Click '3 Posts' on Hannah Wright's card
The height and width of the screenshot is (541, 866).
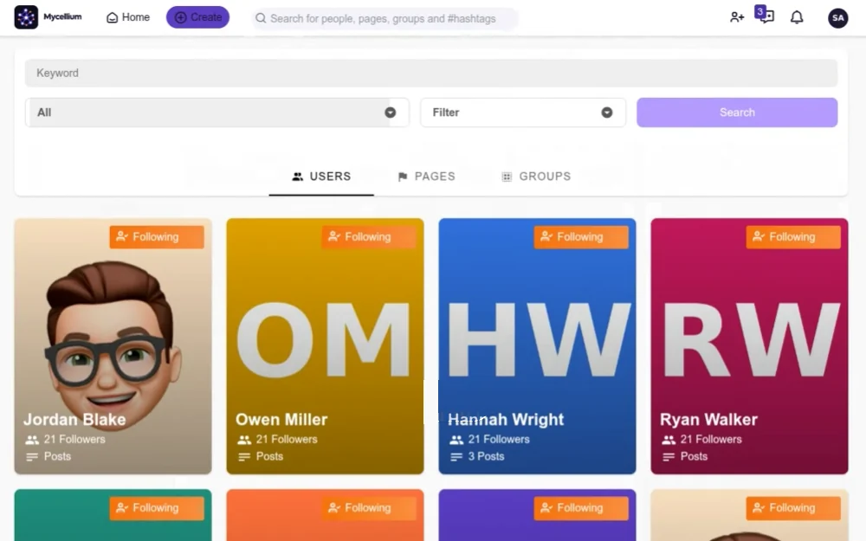pyautogui.click(x=486, y=456)
